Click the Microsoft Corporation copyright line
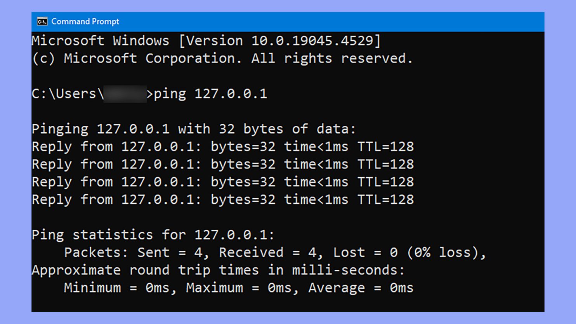576x324 pixels. [x=222, y=59]
